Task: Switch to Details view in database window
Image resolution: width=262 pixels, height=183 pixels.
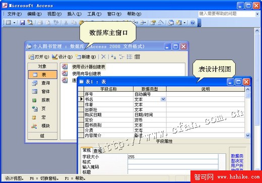Action: [x=137, y=57]
